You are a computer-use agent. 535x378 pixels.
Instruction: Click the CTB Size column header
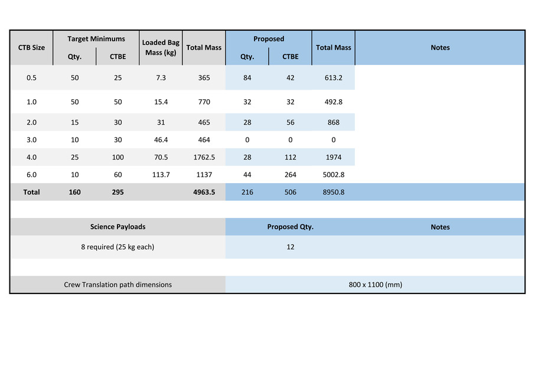[x=31, y=47]
